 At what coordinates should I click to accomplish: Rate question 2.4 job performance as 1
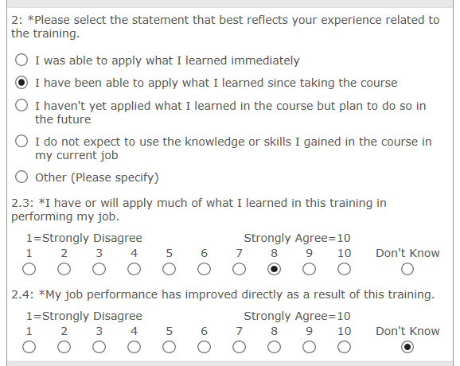[29, 347]
